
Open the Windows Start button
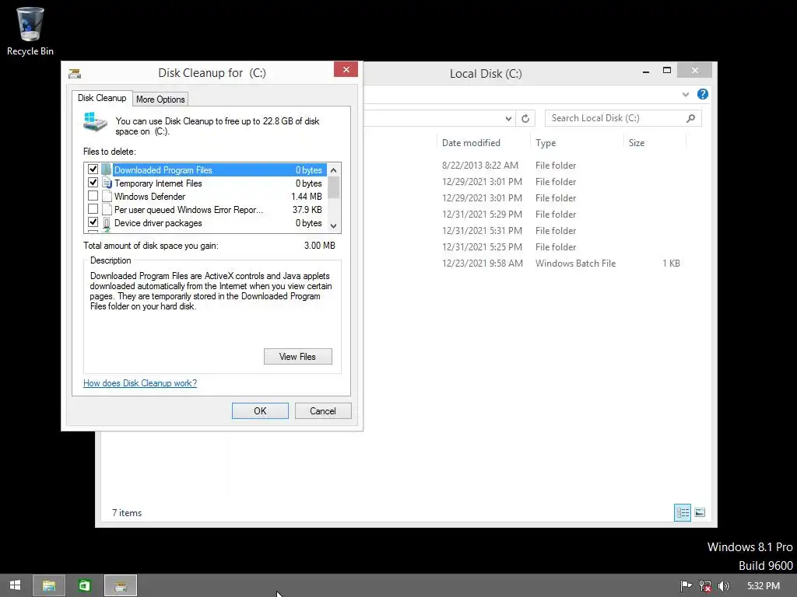(16, 585)
